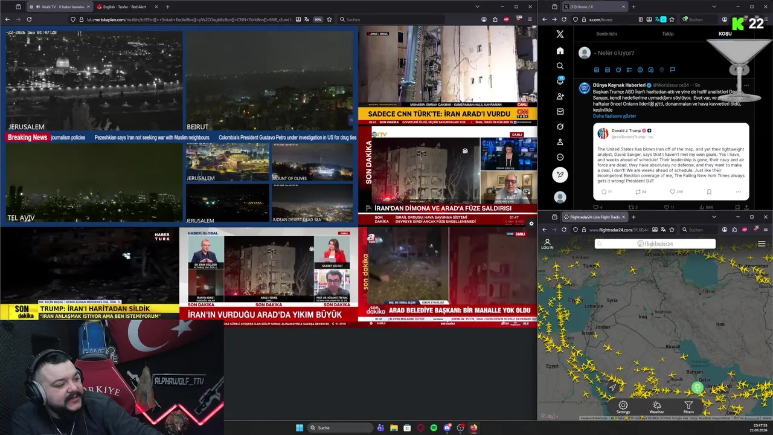Open new tab in the X browser window
773x435 pixels.
(633, 7)
